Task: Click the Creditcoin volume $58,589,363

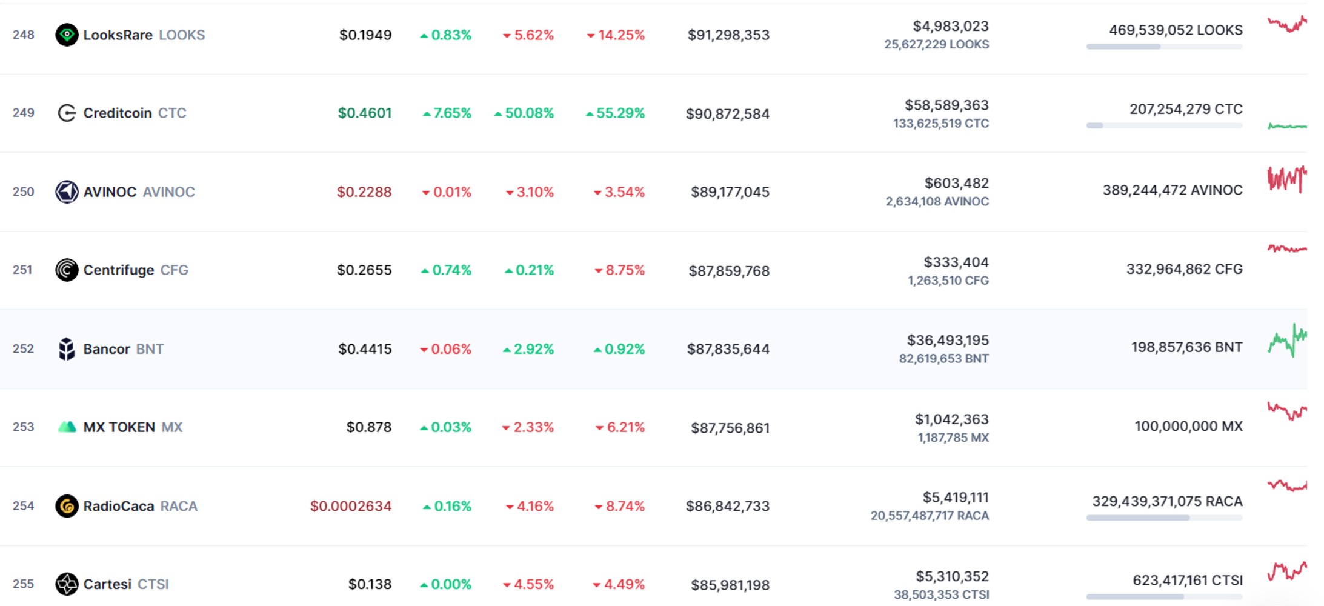Action: tap(946, 105)
